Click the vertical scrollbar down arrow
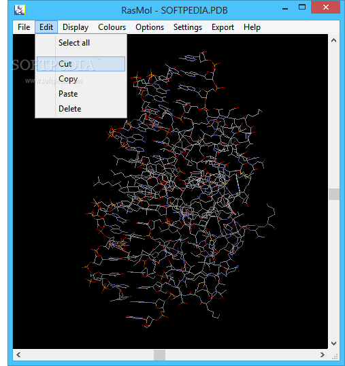This screenshot has height=366, width=345. pos(334,344)
